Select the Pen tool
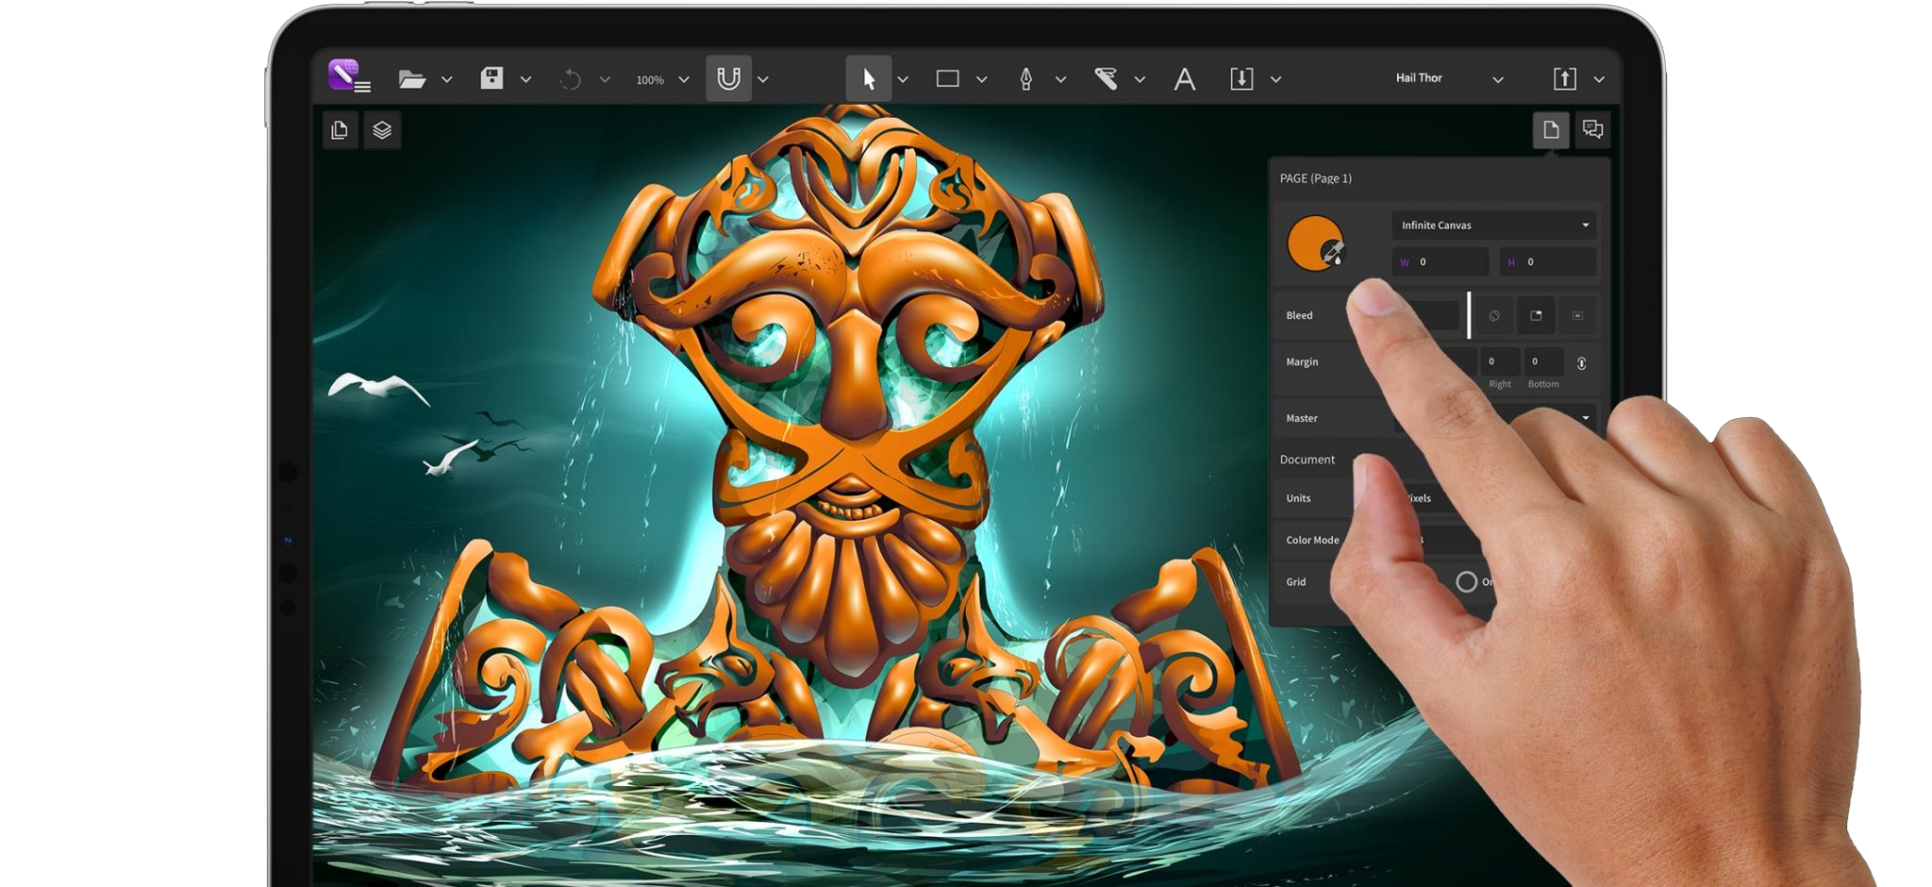Viewport: 1932px width, 887px height. coord(1025,79)
